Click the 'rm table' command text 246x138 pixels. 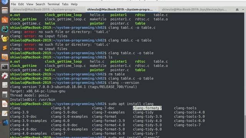click(116, 74)
